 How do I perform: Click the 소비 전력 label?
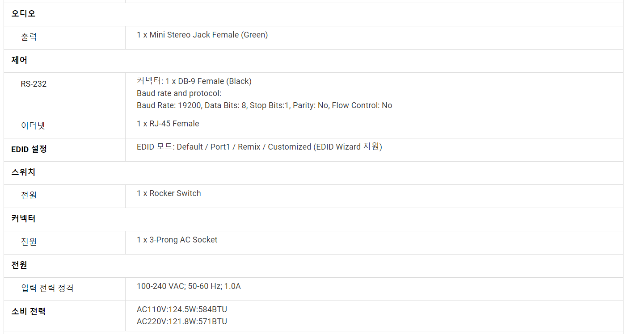tap(28, 311)
